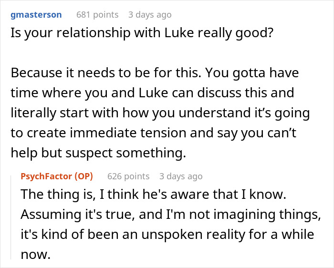This screenshot has height=268, width=334.
Task: Click the line starting "Assuming it's true"
Action: click(x=171, y=215)
